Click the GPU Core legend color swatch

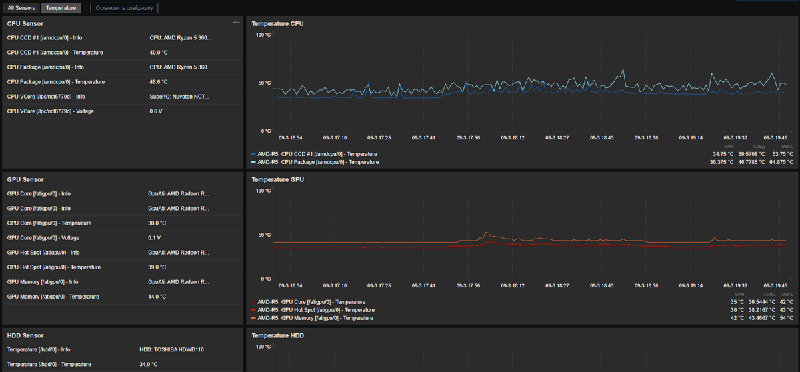click(254, 302)
